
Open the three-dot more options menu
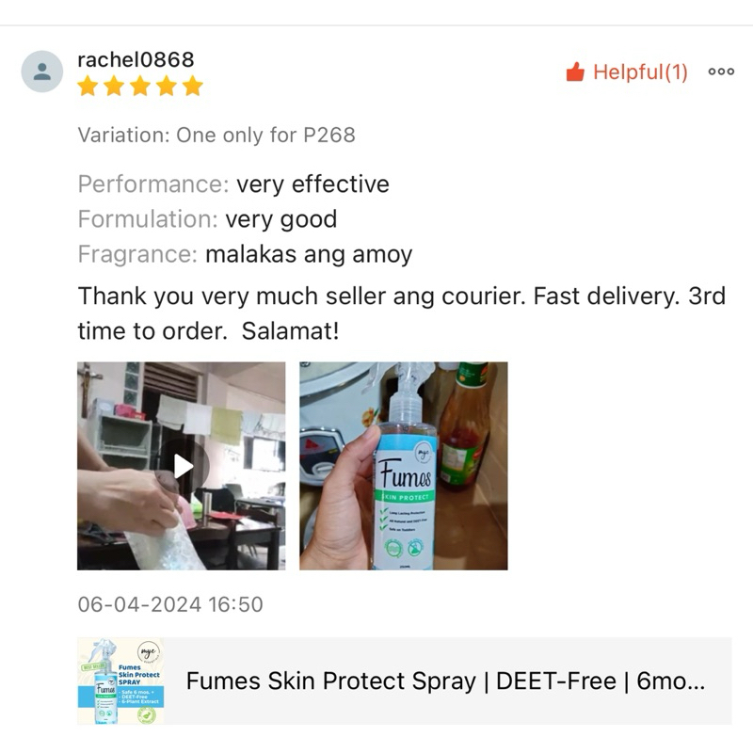[x=721, y=72]
